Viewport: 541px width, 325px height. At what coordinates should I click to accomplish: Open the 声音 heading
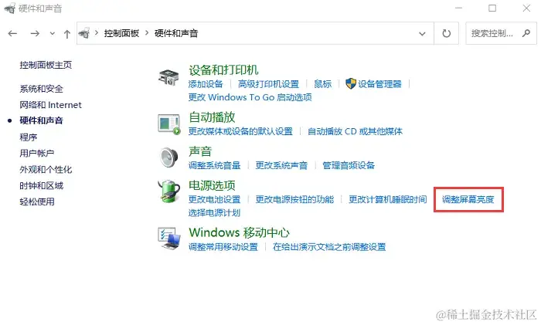[200, 151]
